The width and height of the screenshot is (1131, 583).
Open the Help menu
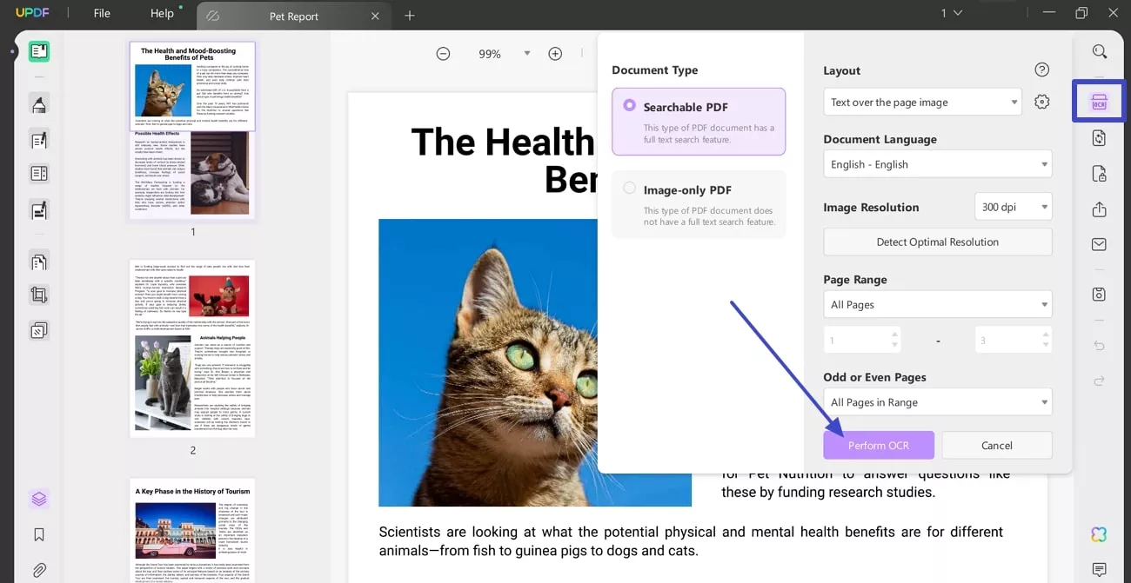click(x=162, y=13)
